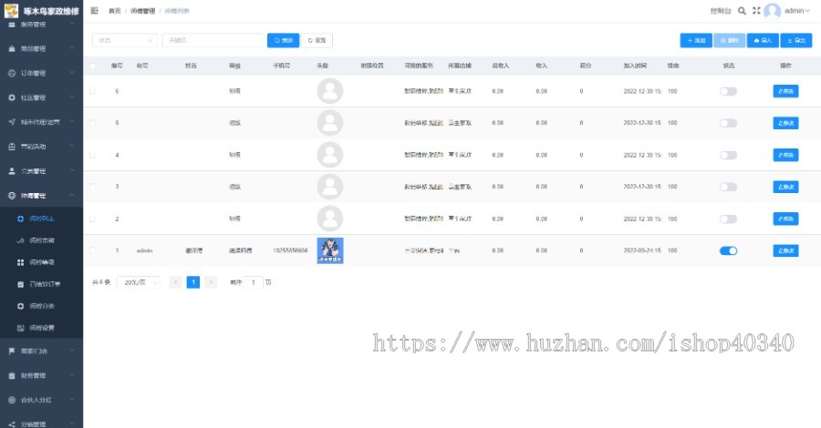The width and height of the screenshot is (821, 428).
Task: Click the admin user avatar in header
Action: tap(773, 10)
